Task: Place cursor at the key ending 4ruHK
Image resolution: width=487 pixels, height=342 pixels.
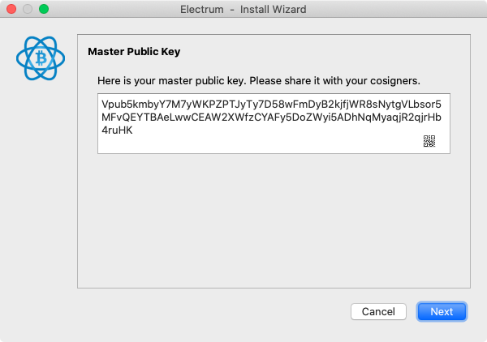Action: [x=117, y=130]
